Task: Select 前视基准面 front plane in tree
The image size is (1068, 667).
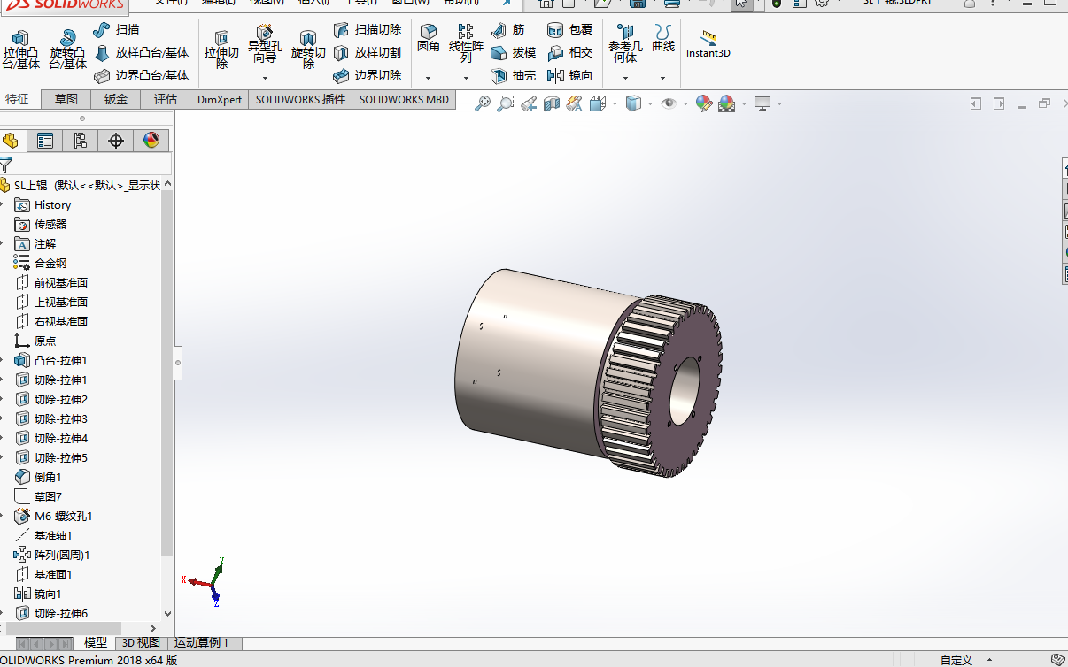Action: pyautogui.click(x=60, y=283)
